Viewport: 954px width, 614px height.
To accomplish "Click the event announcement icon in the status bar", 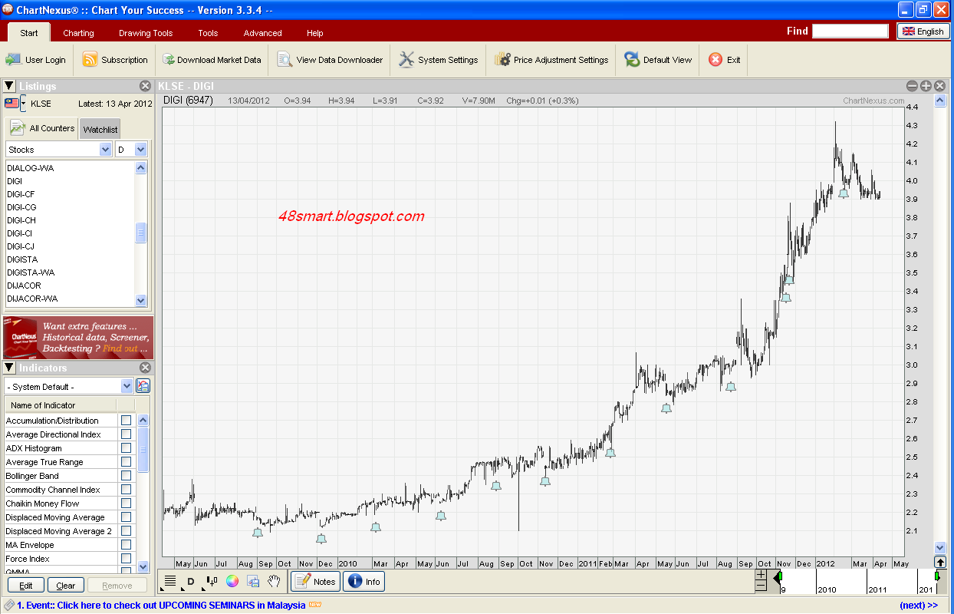I will [8, 606].
